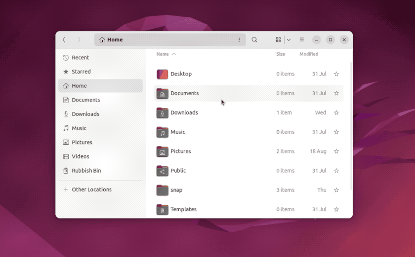This screenshot has height=257, width=415.
Task: Click the '1 item' size of Downloads
Action: (x=284, y=112)
